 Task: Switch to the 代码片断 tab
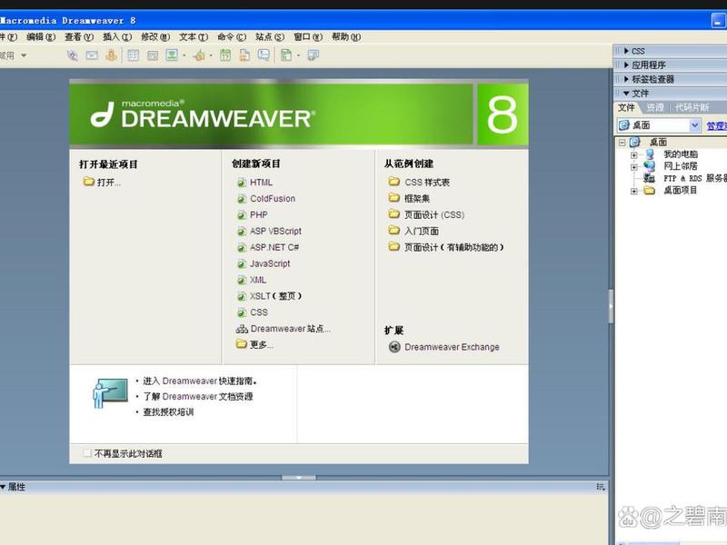coord(692,107)
